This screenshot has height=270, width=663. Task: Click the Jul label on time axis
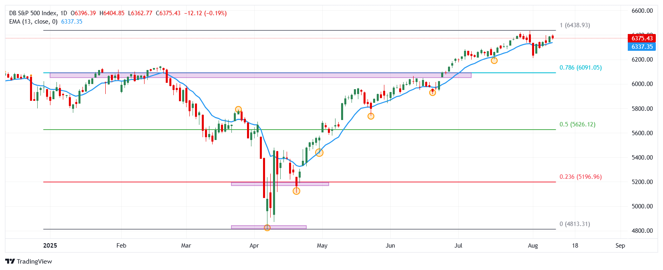[458, 246]
